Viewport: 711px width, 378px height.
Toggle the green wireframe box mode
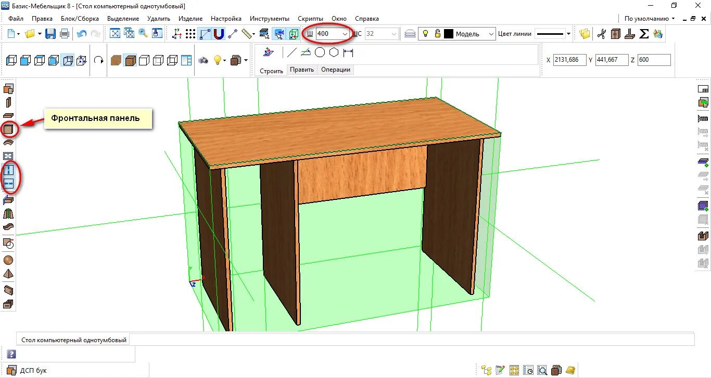(x=294, y=34)
